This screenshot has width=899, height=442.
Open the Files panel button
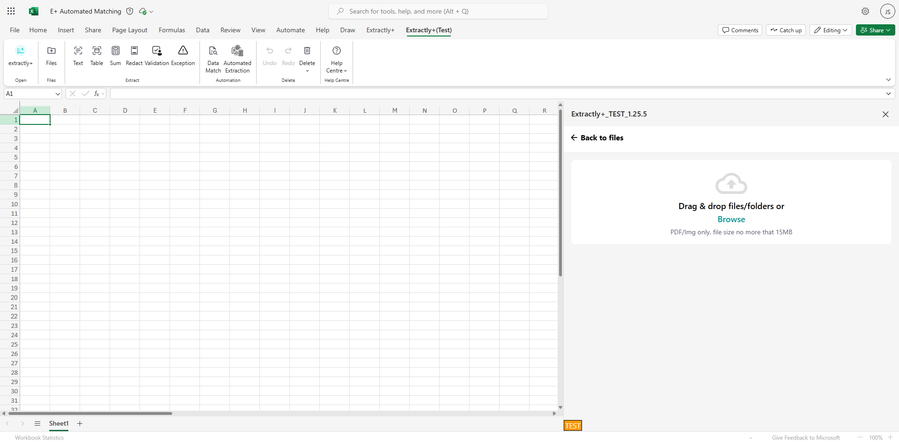[x=52, y=56]
